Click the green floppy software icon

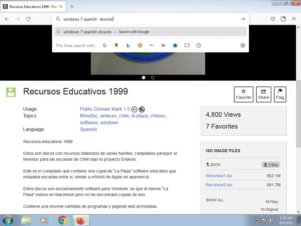tap(11, 92)
